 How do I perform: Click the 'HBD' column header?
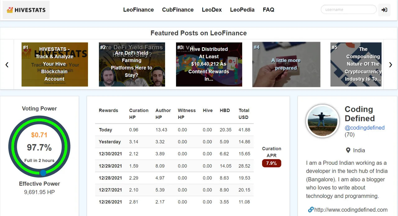point(224,110)
